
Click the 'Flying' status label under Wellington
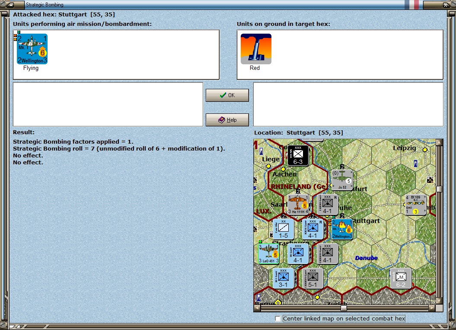pos(31,68)
